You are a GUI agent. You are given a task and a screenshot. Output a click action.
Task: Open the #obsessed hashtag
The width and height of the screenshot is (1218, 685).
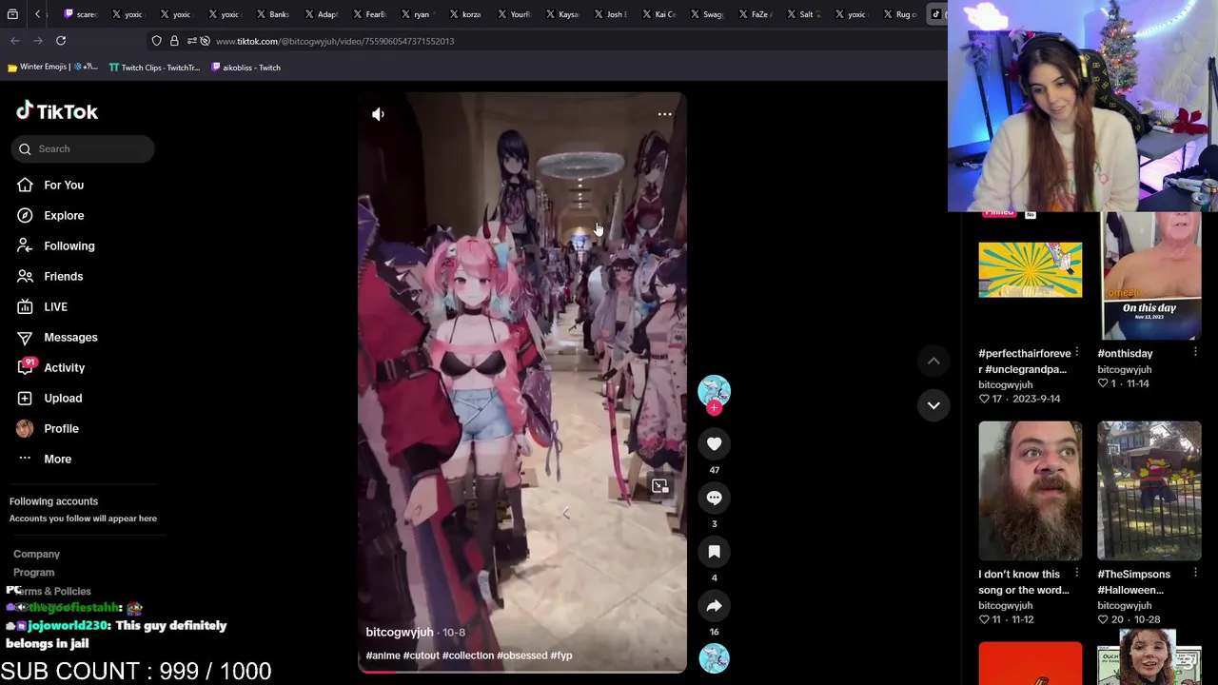(x=521, y=656)
